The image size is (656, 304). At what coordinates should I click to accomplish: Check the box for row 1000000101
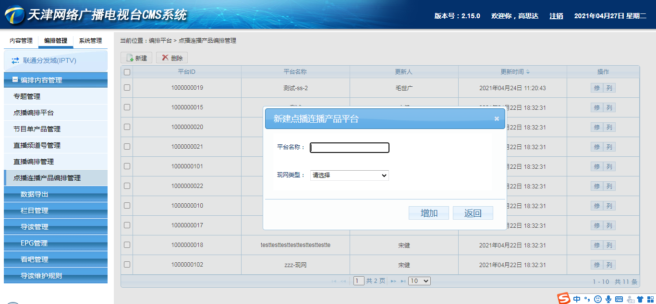(x=127, y=166)
